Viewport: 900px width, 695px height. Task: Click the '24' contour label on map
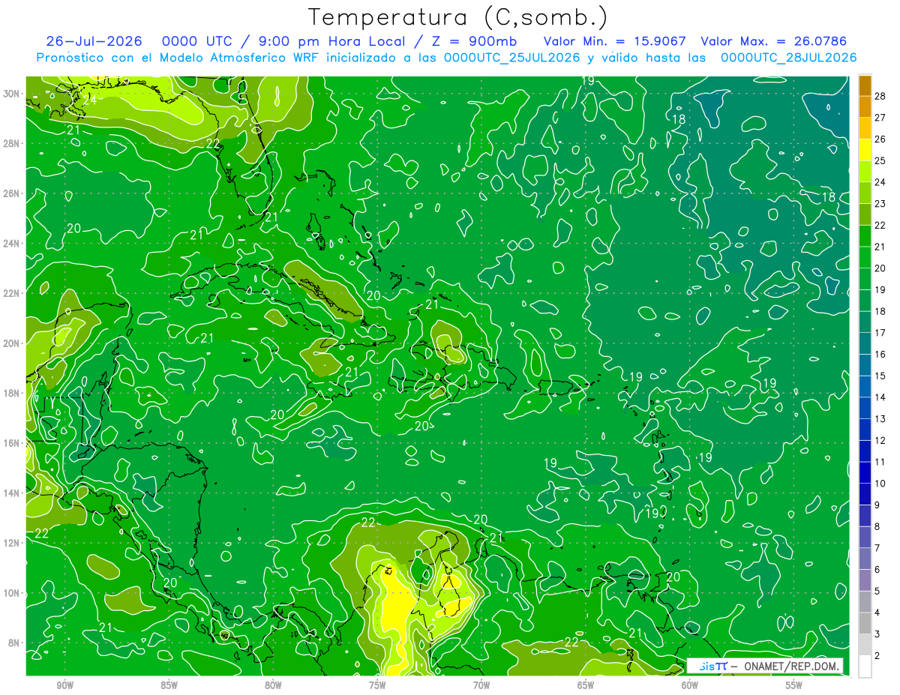point(90,100)
